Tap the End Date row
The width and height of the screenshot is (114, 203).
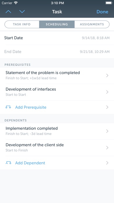57,52
